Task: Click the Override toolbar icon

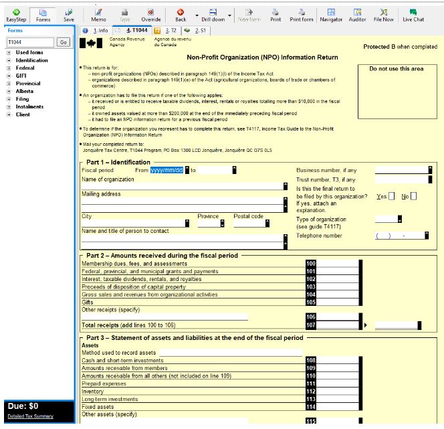Action: click(x=151, y=15)
